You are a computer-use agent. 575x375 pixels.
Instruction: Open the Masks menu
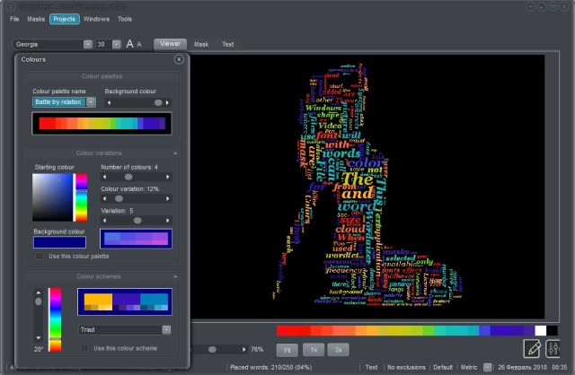[x=36, y=18]
